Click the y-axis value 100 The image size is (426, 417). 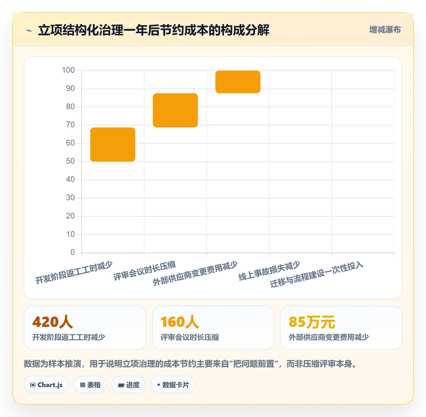[x=68, y=70]
